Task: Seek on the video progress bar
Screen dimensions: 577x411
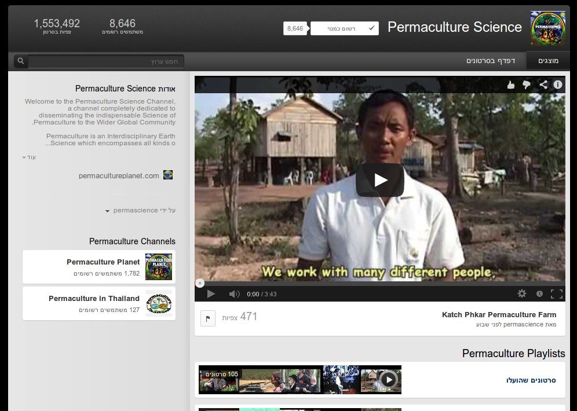Action: click(x=380, y=284)
